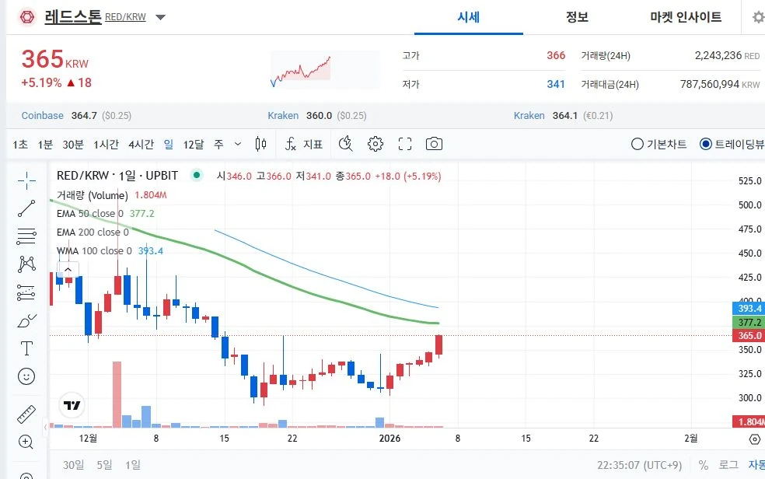Click the TradingView logo on chart
Viewport: 765px width, 479px height.
coord(72,405)
